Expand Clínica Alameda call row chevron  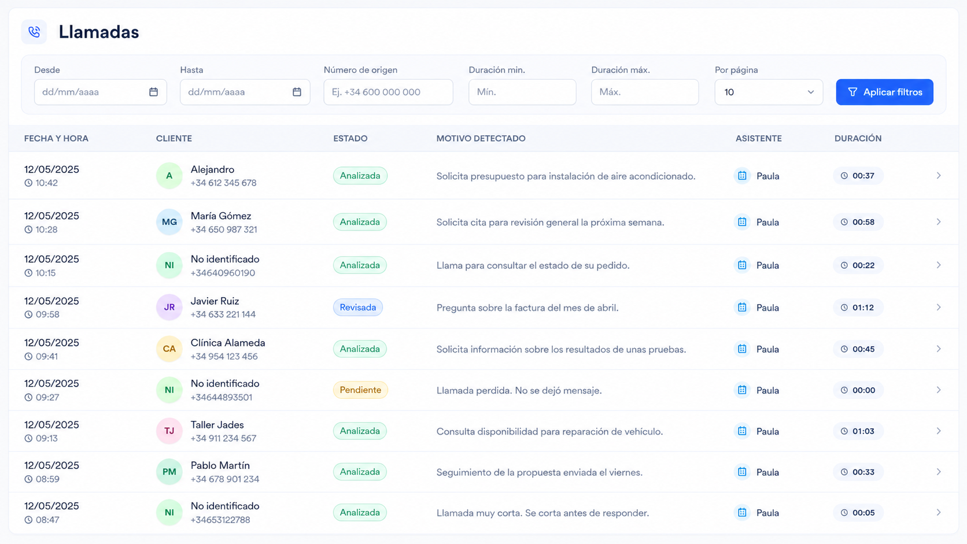(939, 349)
